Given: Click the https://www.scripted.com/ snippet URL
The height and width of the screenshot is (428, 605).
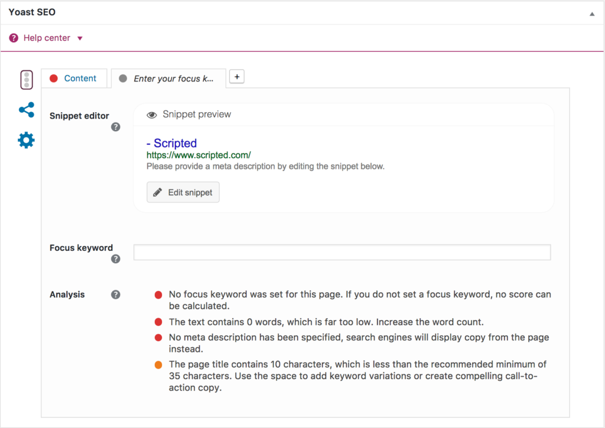Looking at the screenshot, I should [199, 155].
